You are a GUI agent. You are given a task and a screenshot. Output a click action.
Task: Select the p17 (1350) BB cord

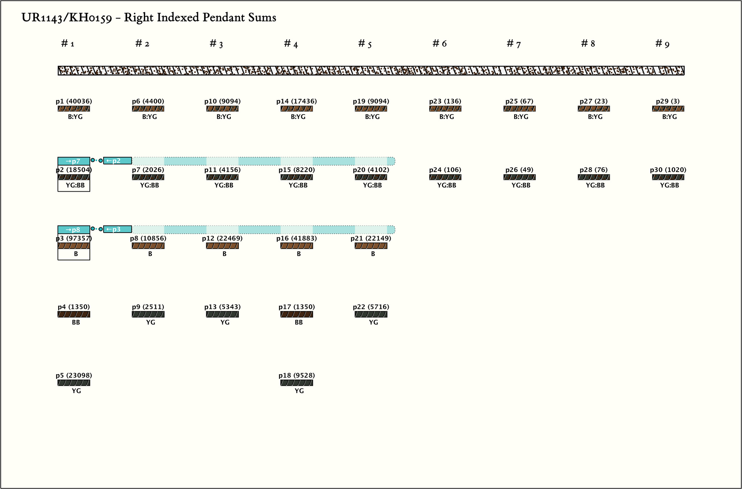[x=296, y=314]
